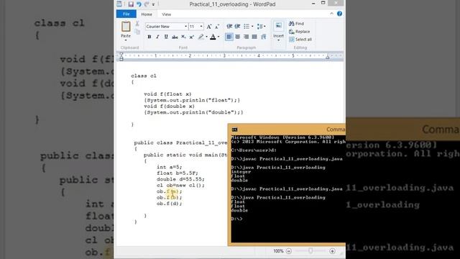
Task: Click the 100% zoom level text
Action: tap(278, 251)
